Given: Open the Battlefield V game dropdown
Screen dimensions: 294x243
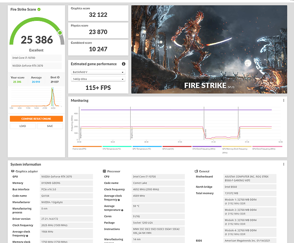Looking at the screenshot, I should point(98,72).
